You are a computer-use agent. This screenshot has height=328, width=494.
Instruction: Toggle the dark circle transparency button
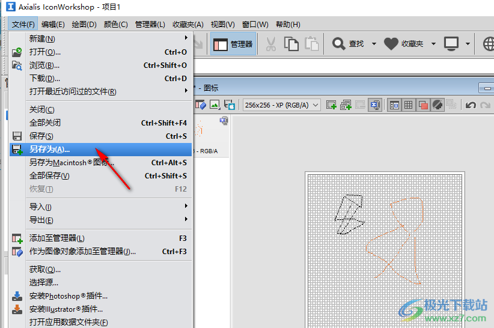(438, 105)
